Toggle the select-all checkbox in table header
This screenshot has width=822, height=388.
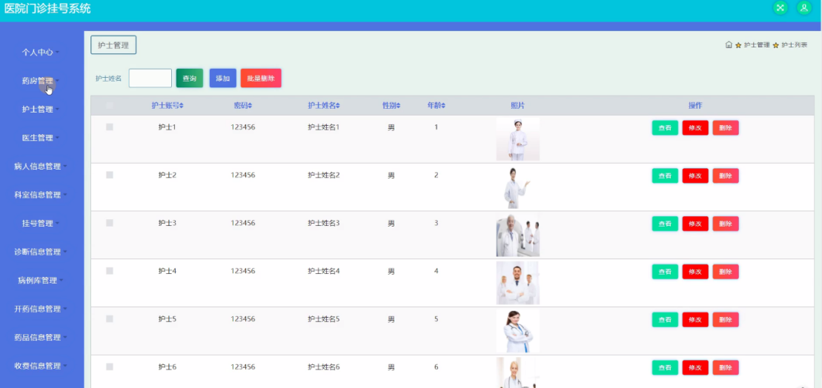tap(110, 105)
